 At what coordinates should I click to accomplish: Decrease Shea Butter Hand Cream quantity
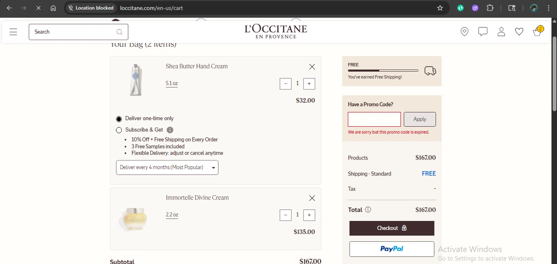click(286, 84)
